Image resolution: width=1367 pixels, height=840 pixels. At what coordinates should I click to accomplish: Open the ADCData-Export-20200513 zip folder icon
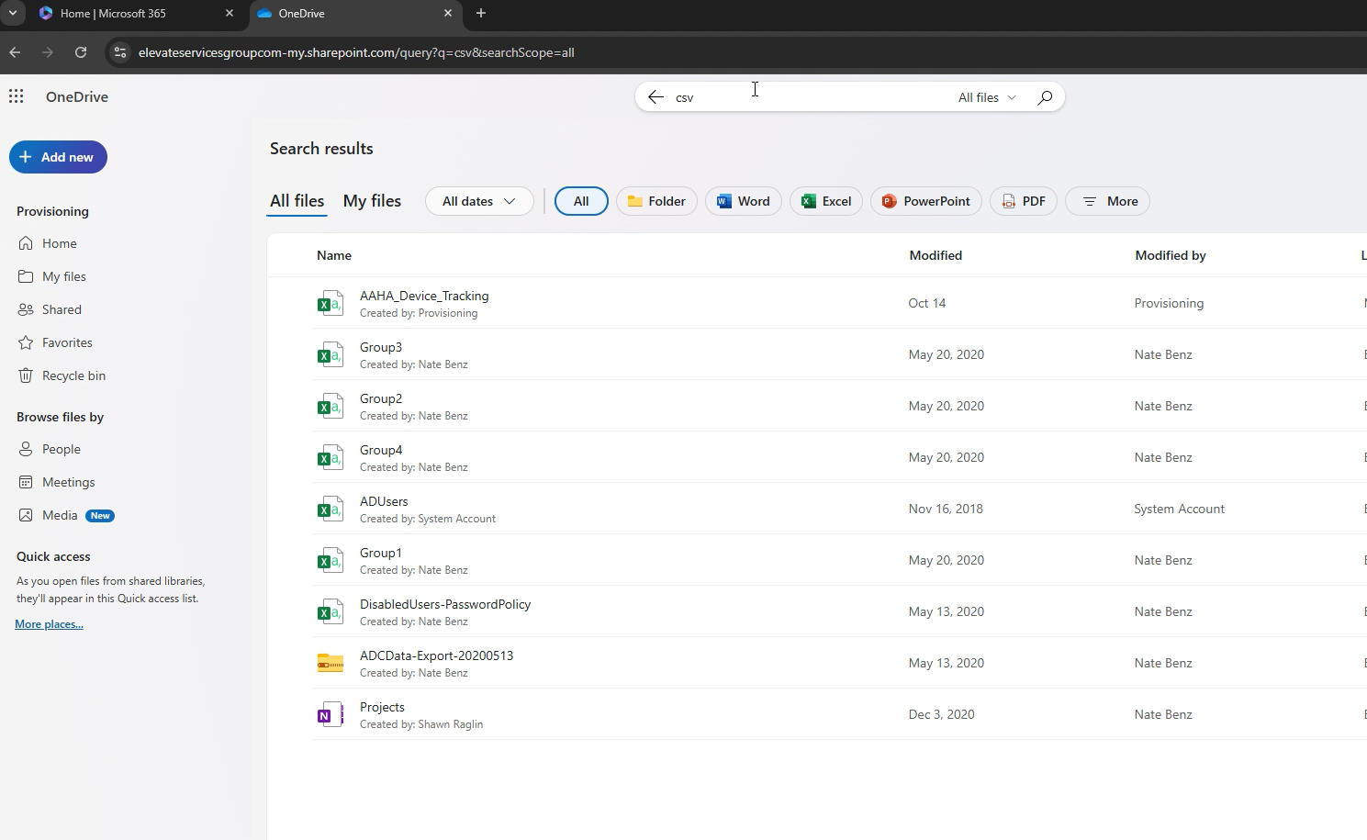click(x=330, y=663)
